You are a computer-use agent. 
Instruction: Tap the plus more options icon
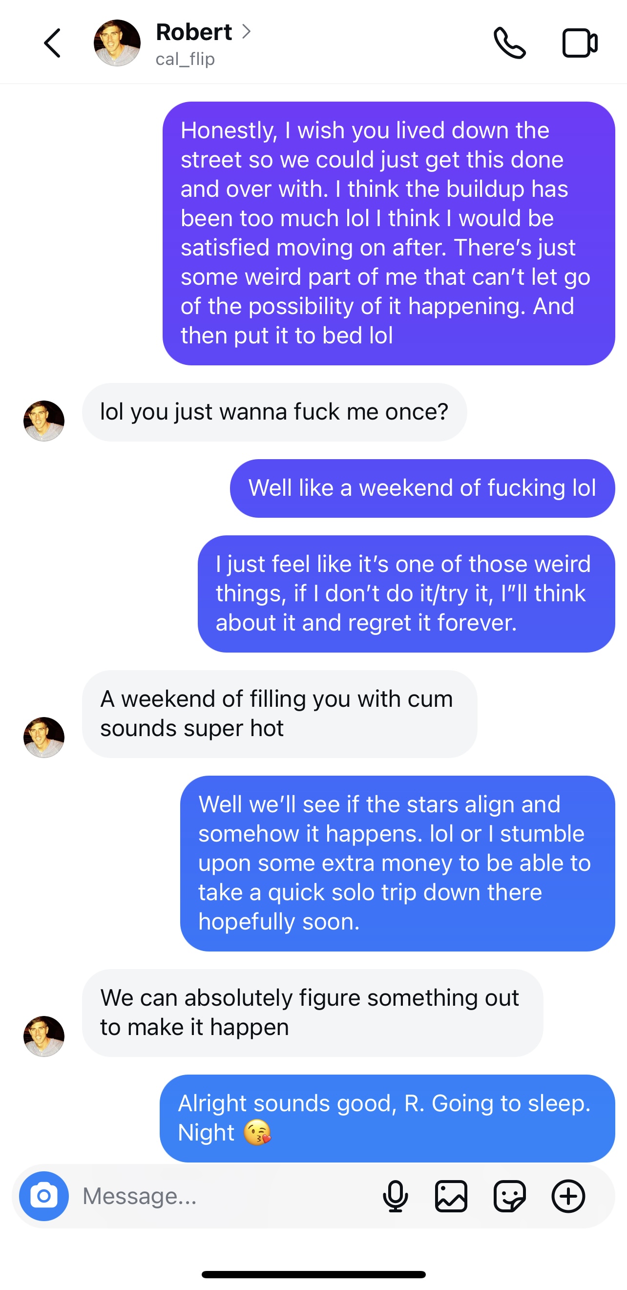568,1196
